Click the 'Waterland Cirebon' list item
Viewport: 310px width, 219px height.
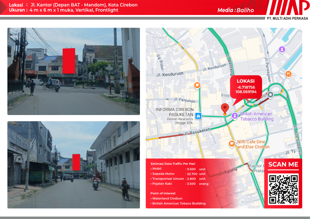pyautogui.click(x=166, y=198)
